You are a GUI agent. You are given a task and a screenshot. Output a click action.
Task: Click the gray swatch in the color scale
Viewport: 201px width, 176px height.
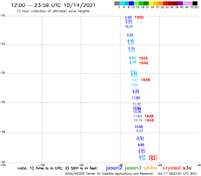117,3
